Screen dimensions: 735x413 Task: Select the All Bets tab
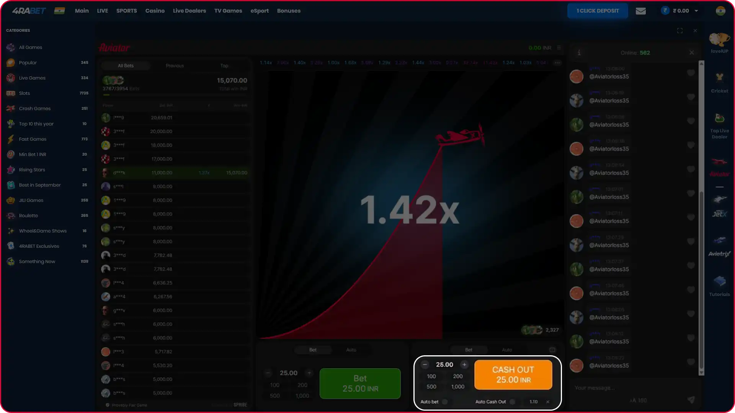pyautogui.click(x=126, y=66)
